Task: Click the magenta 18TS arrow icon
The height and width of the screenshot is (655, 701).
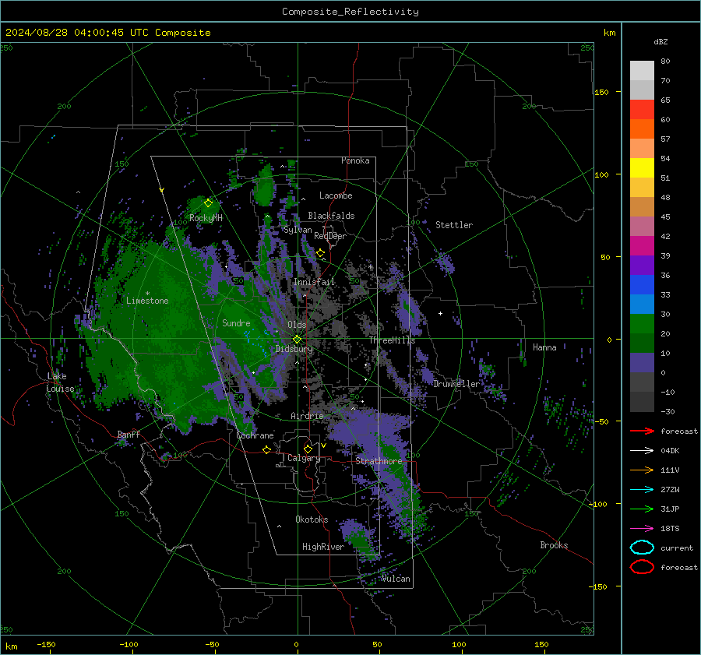Action: [642, 528]
